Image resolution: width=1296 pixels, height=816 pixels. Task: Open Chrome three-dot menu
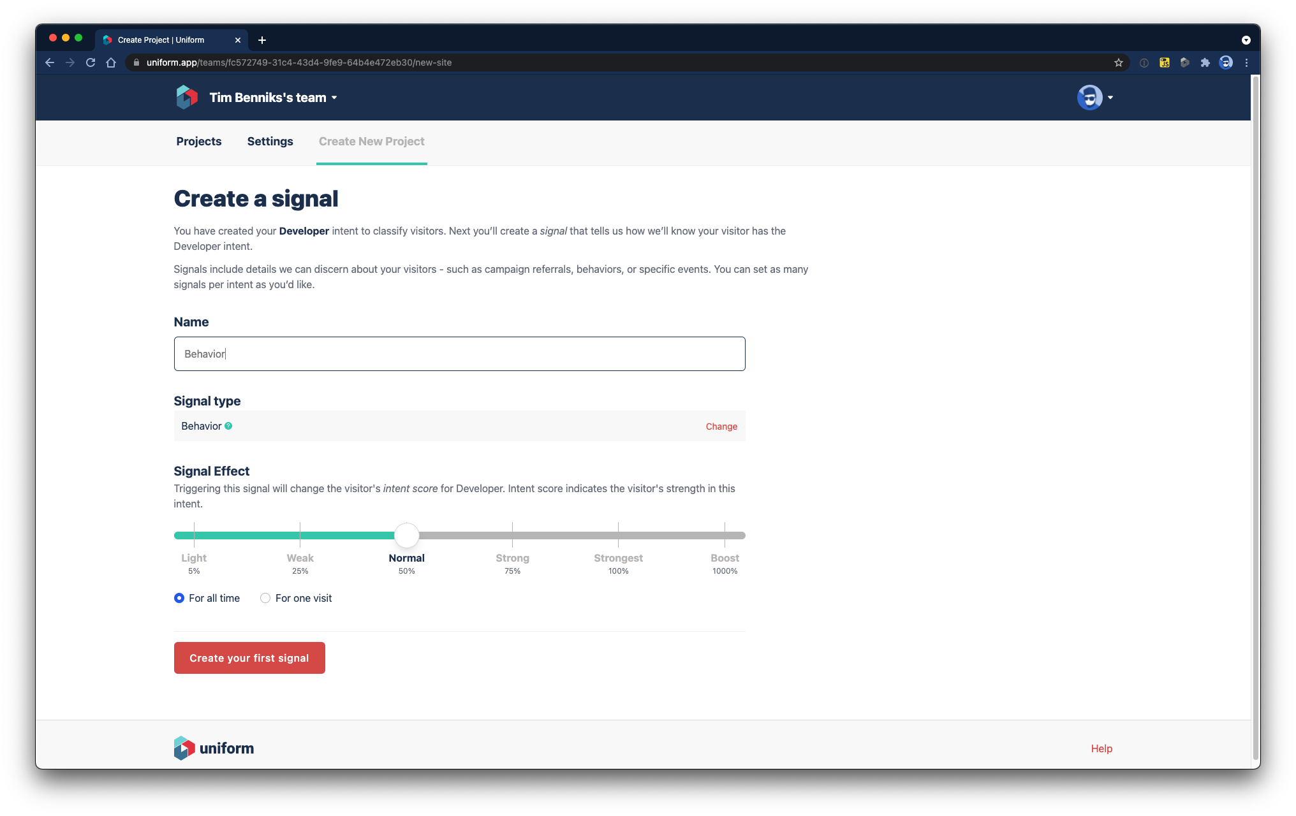[x=1246, y=62]
